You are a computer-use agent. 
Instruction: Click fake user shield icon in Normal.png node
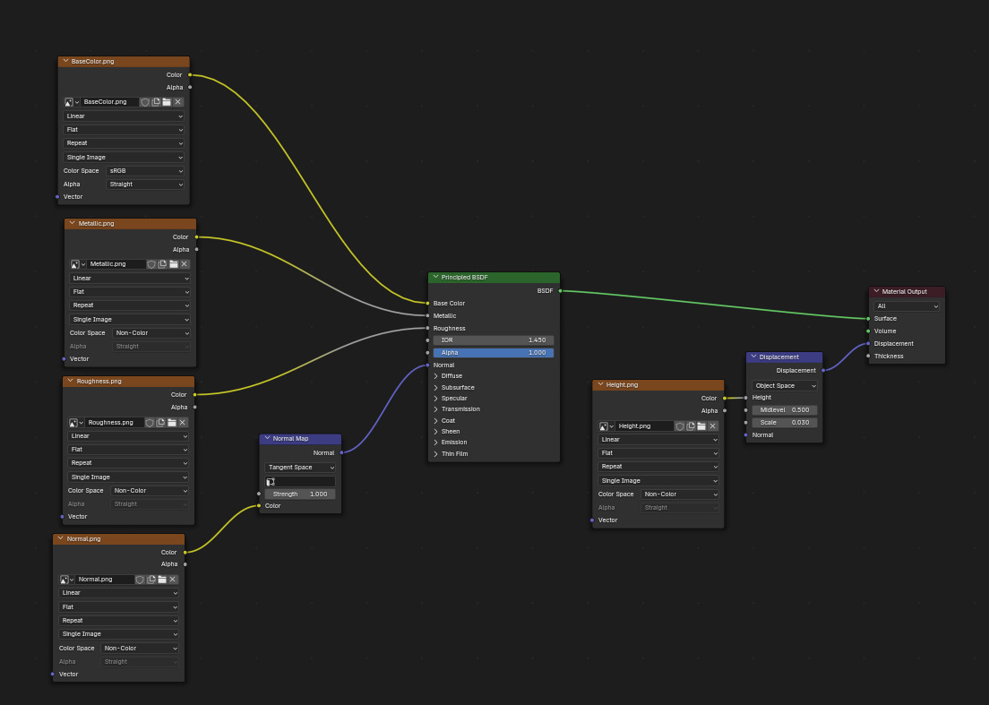[x=140, y=580]
